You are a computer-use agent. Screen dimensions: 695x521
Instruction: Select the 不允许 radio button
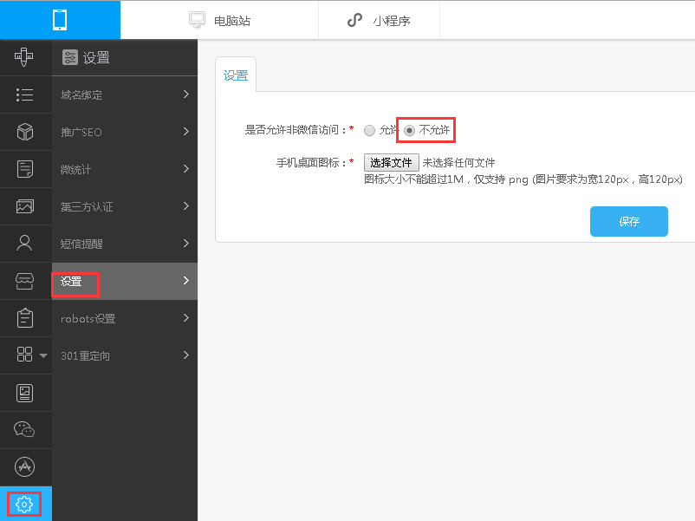[x=410, y=130]
